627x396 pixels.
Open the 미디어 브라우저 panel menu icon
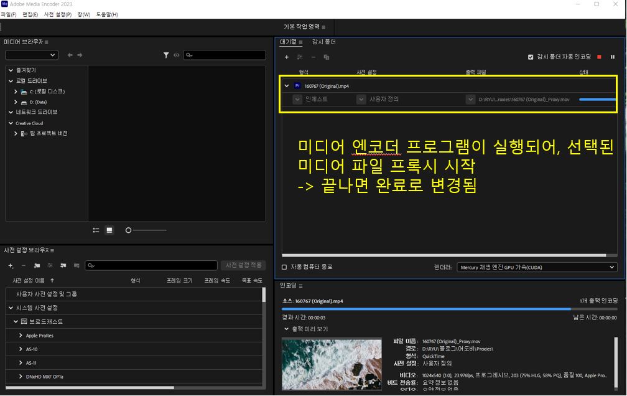(x=47, y=42)
